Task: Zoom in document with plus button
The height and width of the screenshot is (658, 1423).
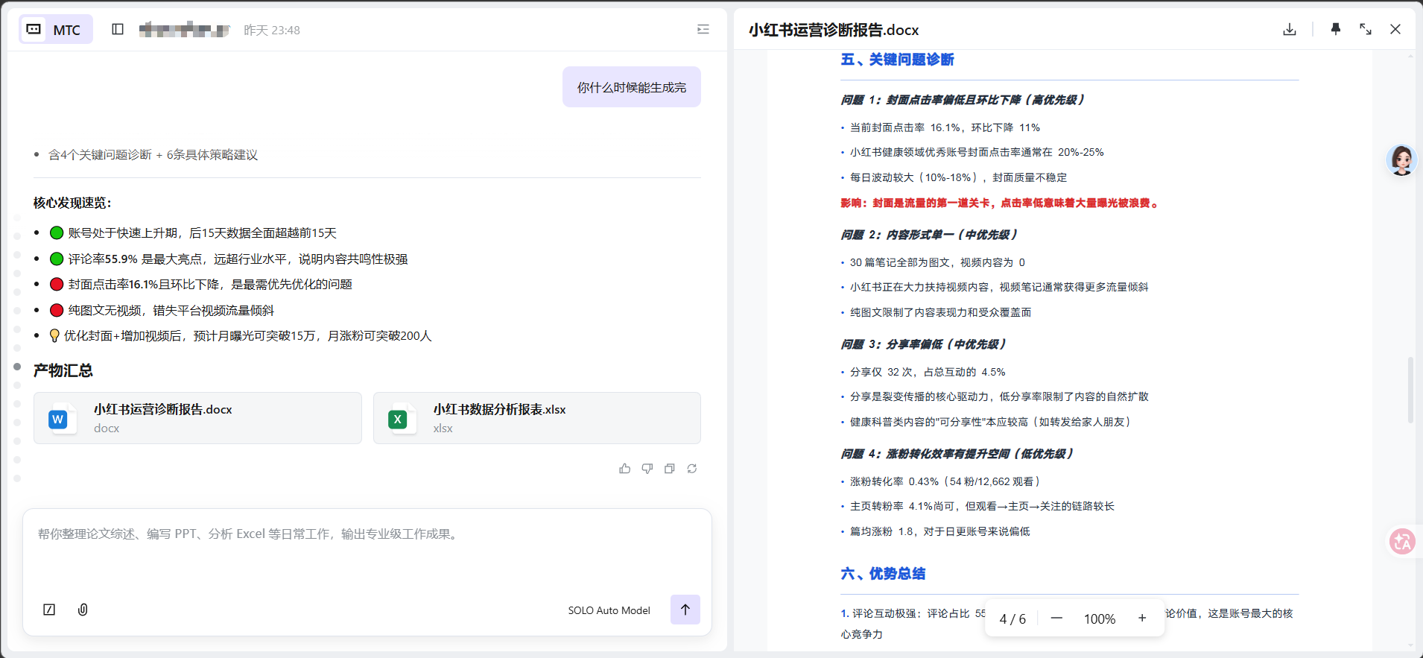Action: click(x=1141, y=619)
